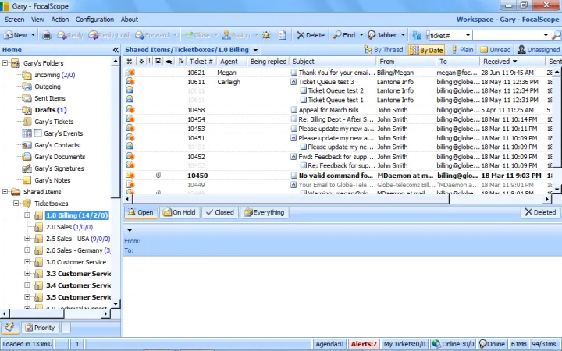Open the Configuration menu
Image resolution: width=562 pixels, height=351 pixels.
pos(94,19)
